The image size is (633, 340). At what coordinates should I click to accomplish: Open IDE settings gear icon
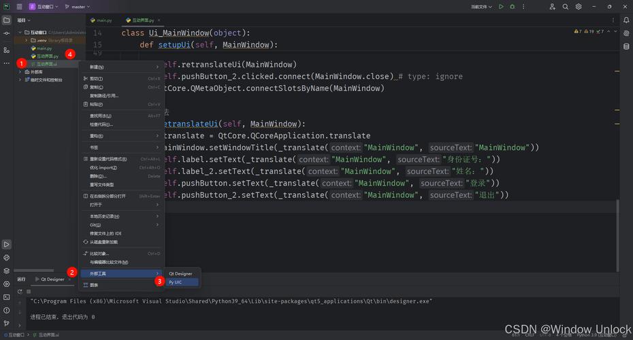(x=578, y=7)
